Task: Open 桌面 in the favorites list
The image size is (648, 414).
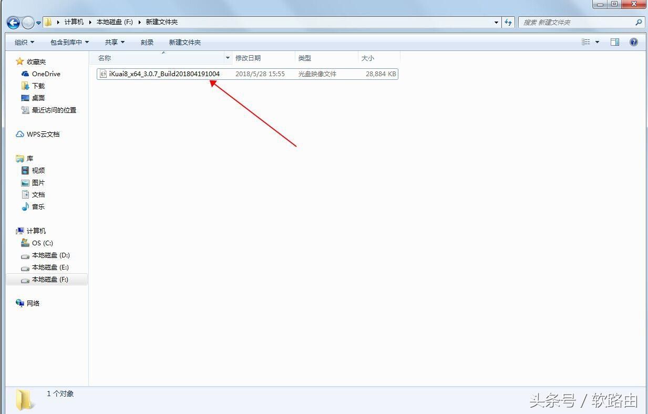Action: click(x=38, y=98)
